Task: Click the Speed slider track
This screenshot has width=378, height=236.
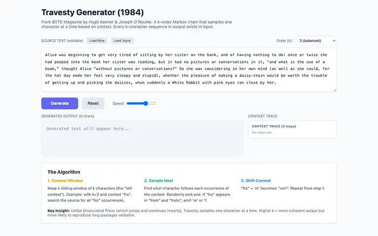Action: (x=141, y=103)
